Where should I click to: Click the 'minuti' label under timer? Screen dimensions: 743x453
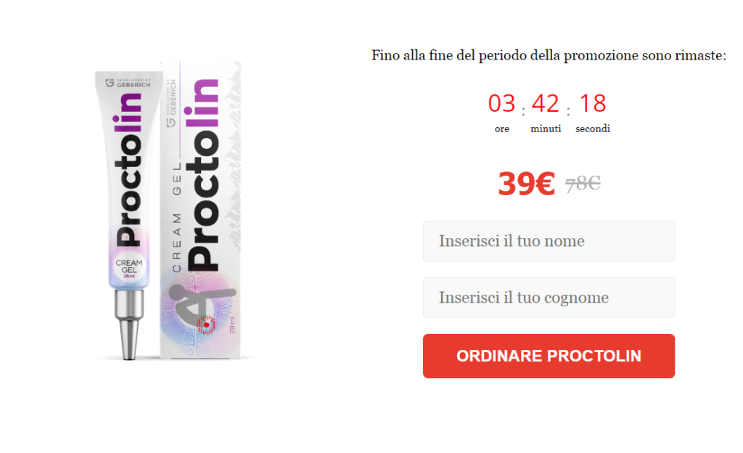coord(546,128)
